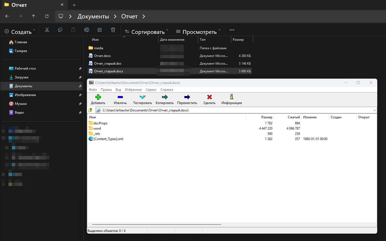The image size is (386, 241).
Task: Open Главная in the Explorer sidebar
Action: point(21,42)
